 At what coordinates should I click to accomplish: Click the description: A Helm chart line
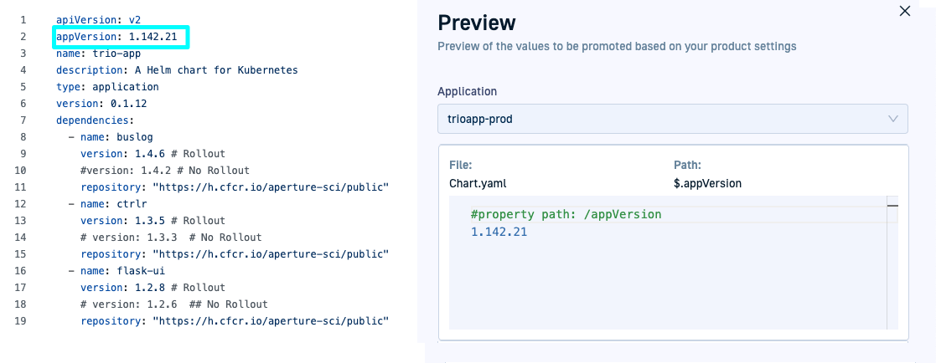(176, 70)
